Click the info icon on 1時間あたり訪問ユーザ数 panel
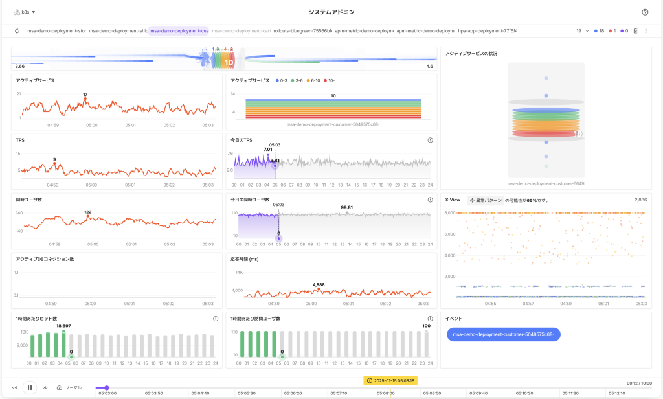 click(x=431, y=319)
